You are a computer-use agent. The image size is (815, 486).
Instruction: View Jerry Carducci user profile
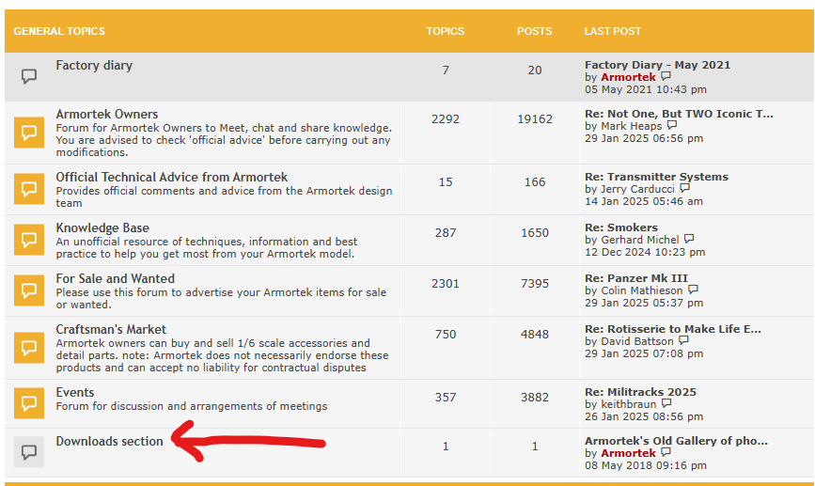637,189
